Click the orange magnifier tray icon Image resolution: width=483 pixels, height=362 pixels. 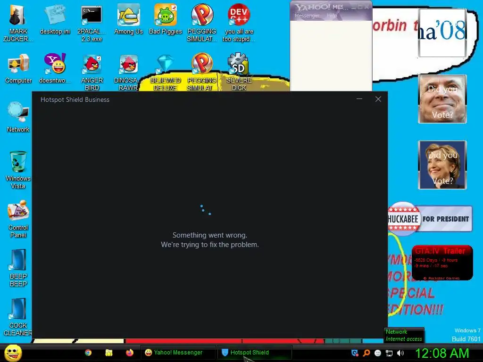366,353
